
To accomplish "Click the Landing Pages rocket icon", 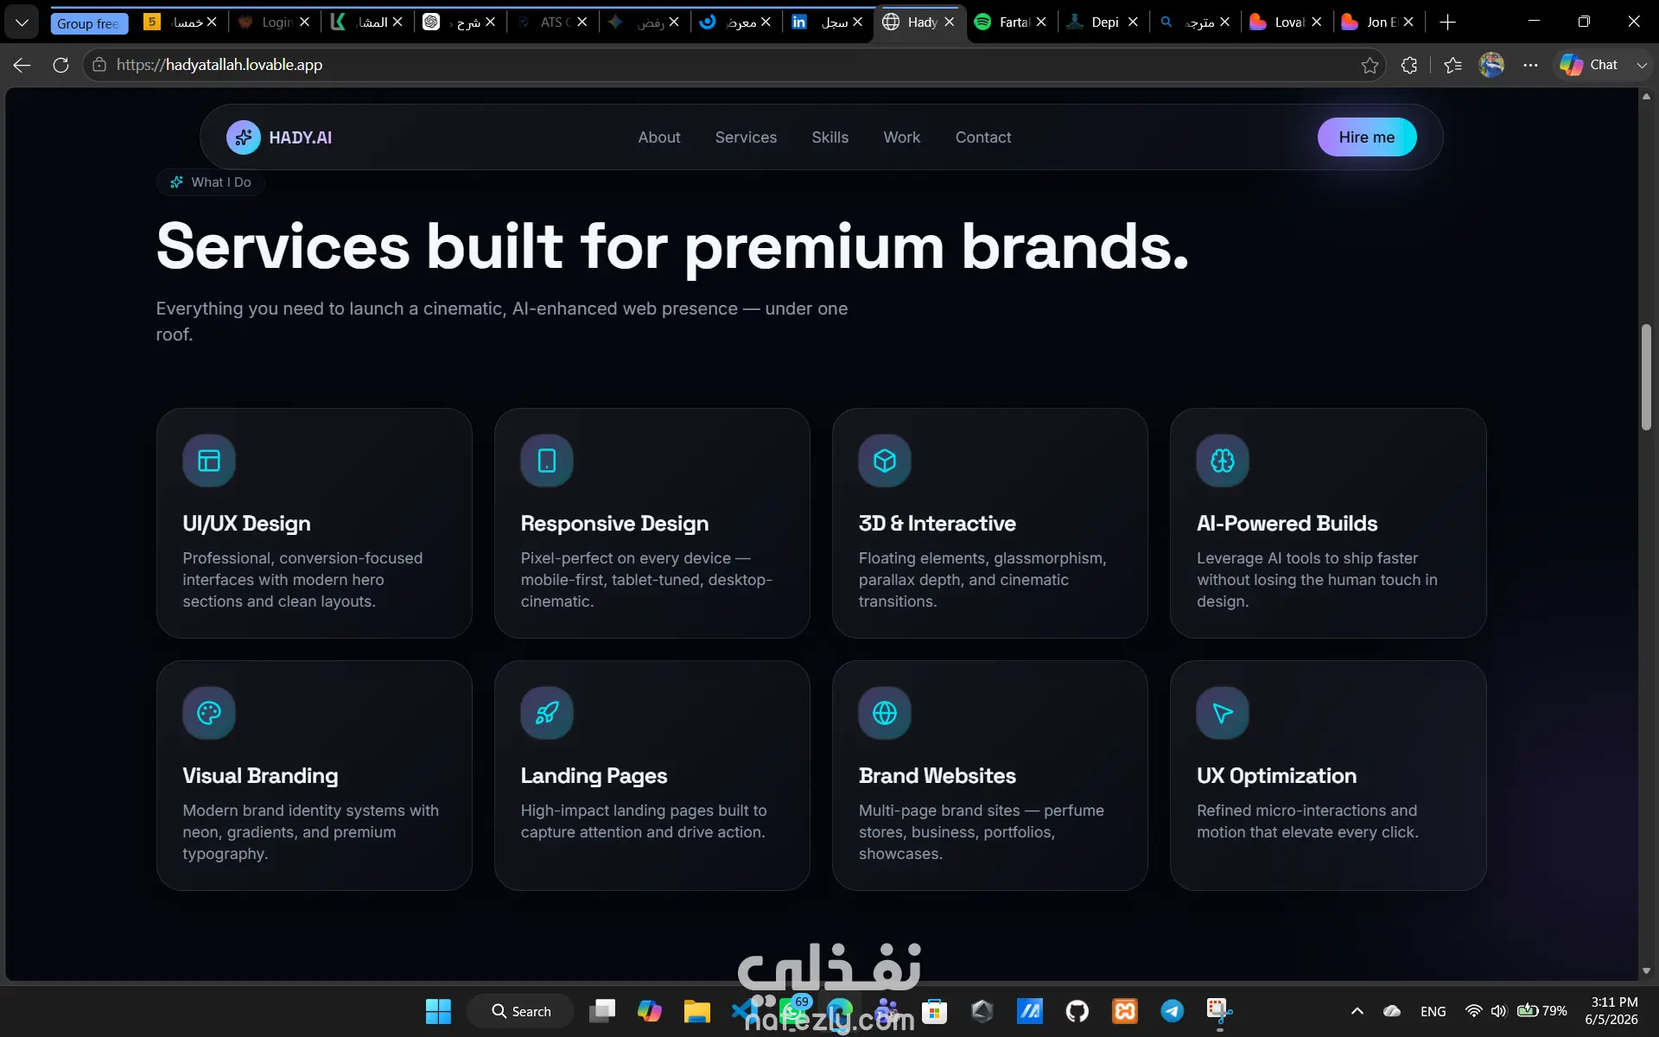I will (547, 713).
